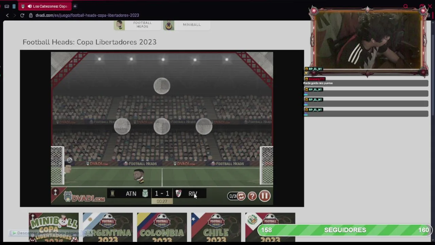The width and height of the screenshot is (435, 245).
Task: Click the RIV team abbreviation text
Action: pos(193,194)
